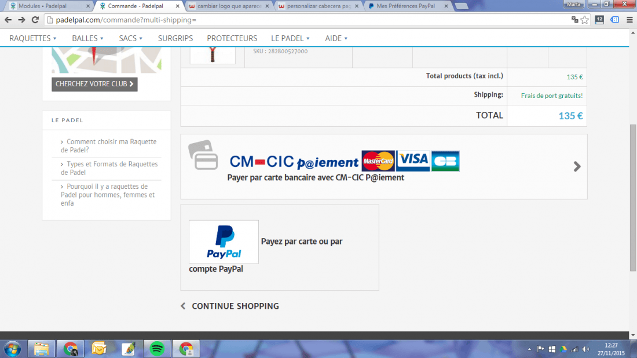The height and width of the screenshot is (358, 637).
Task: Switch to personalizar cabecera tab
Action: point(318,6)
